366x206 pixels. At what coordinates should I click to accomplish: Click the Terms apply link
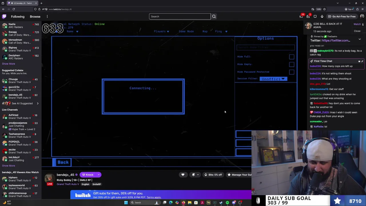(x=154, y=197)
